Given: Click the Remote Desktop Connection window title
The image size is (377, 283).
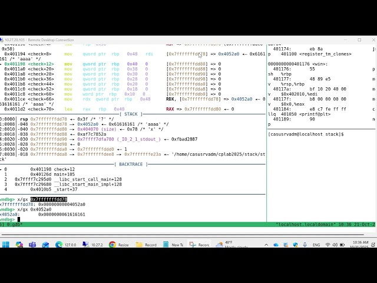Looking at the screenshot, I should click(39, 40).
